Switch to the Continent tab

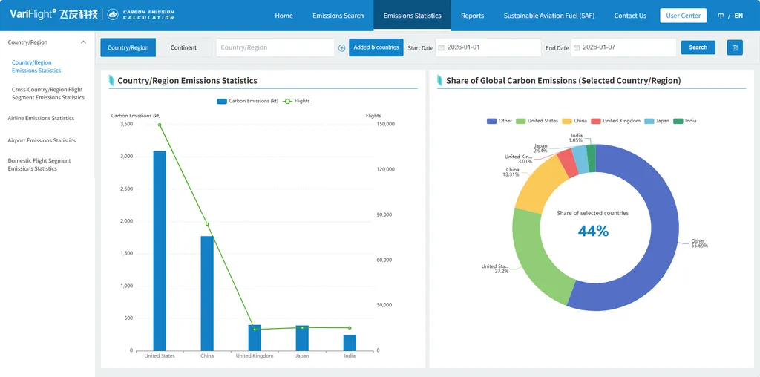coord(184,47)
